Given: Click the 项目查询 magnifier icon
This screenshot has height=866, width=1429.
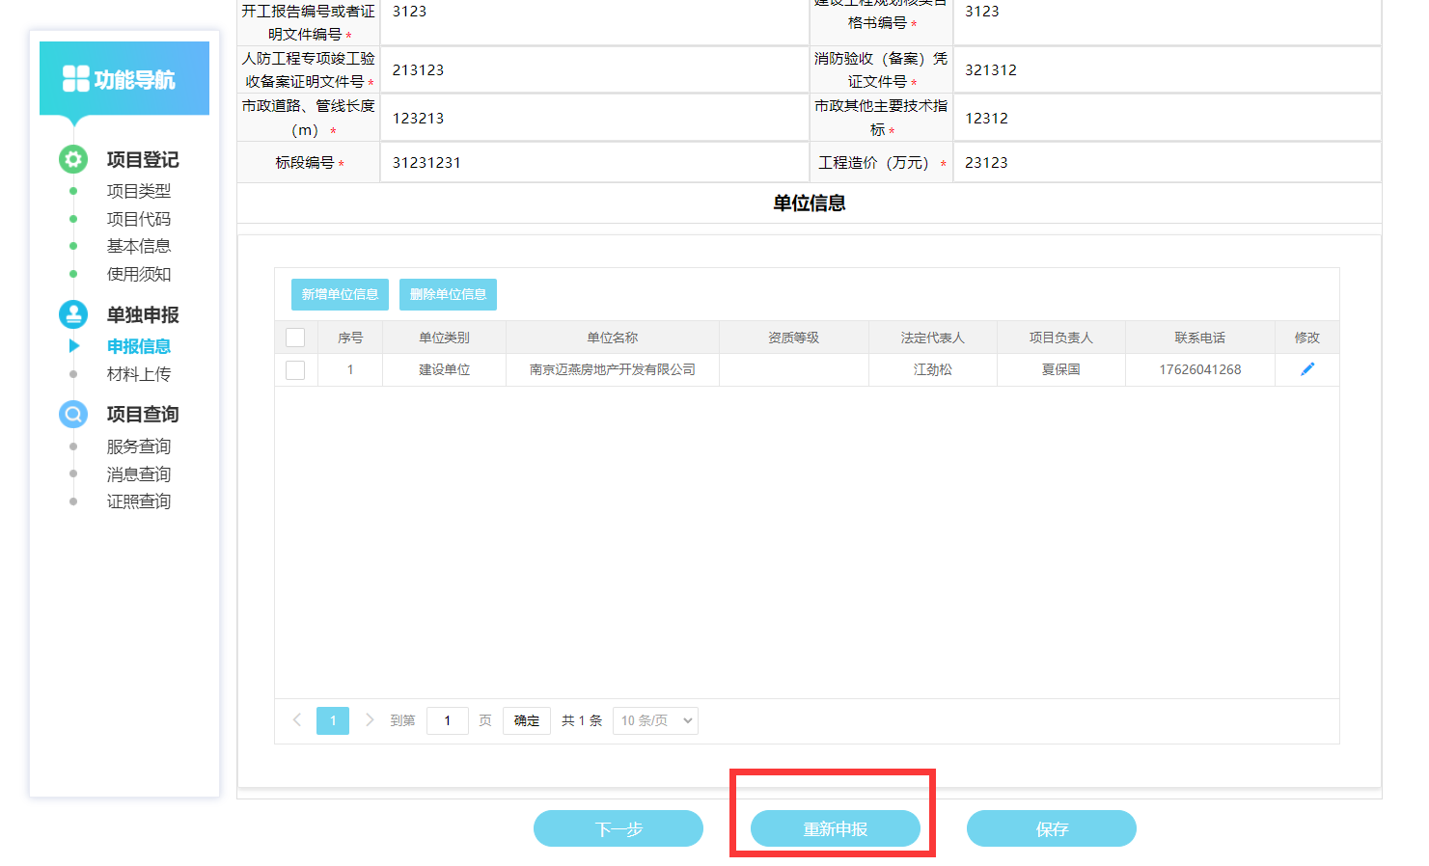Looking at the screenshot, I should click(73, 414).
